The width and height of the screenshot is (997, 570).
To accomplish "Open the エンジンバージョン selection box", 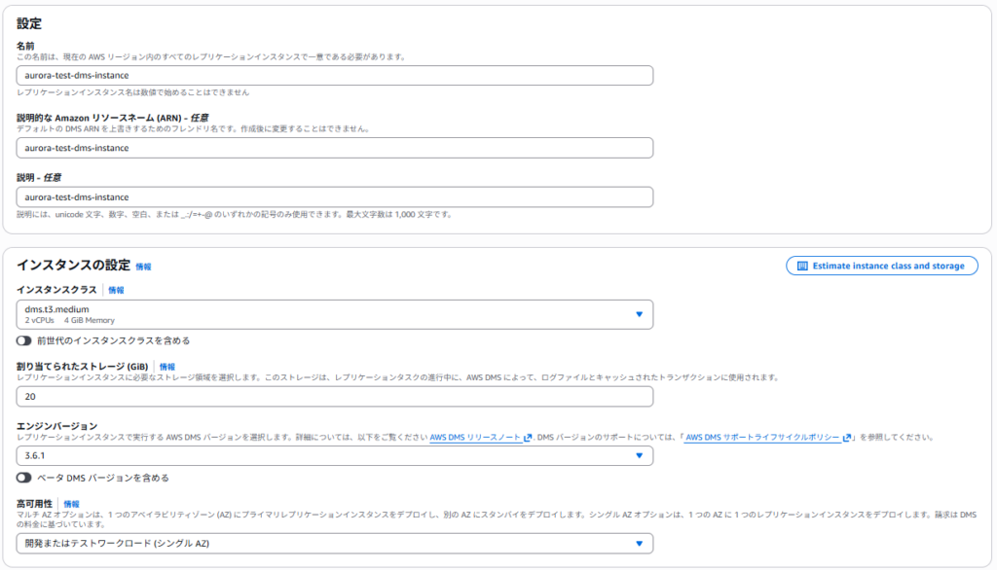I will 334,455.
